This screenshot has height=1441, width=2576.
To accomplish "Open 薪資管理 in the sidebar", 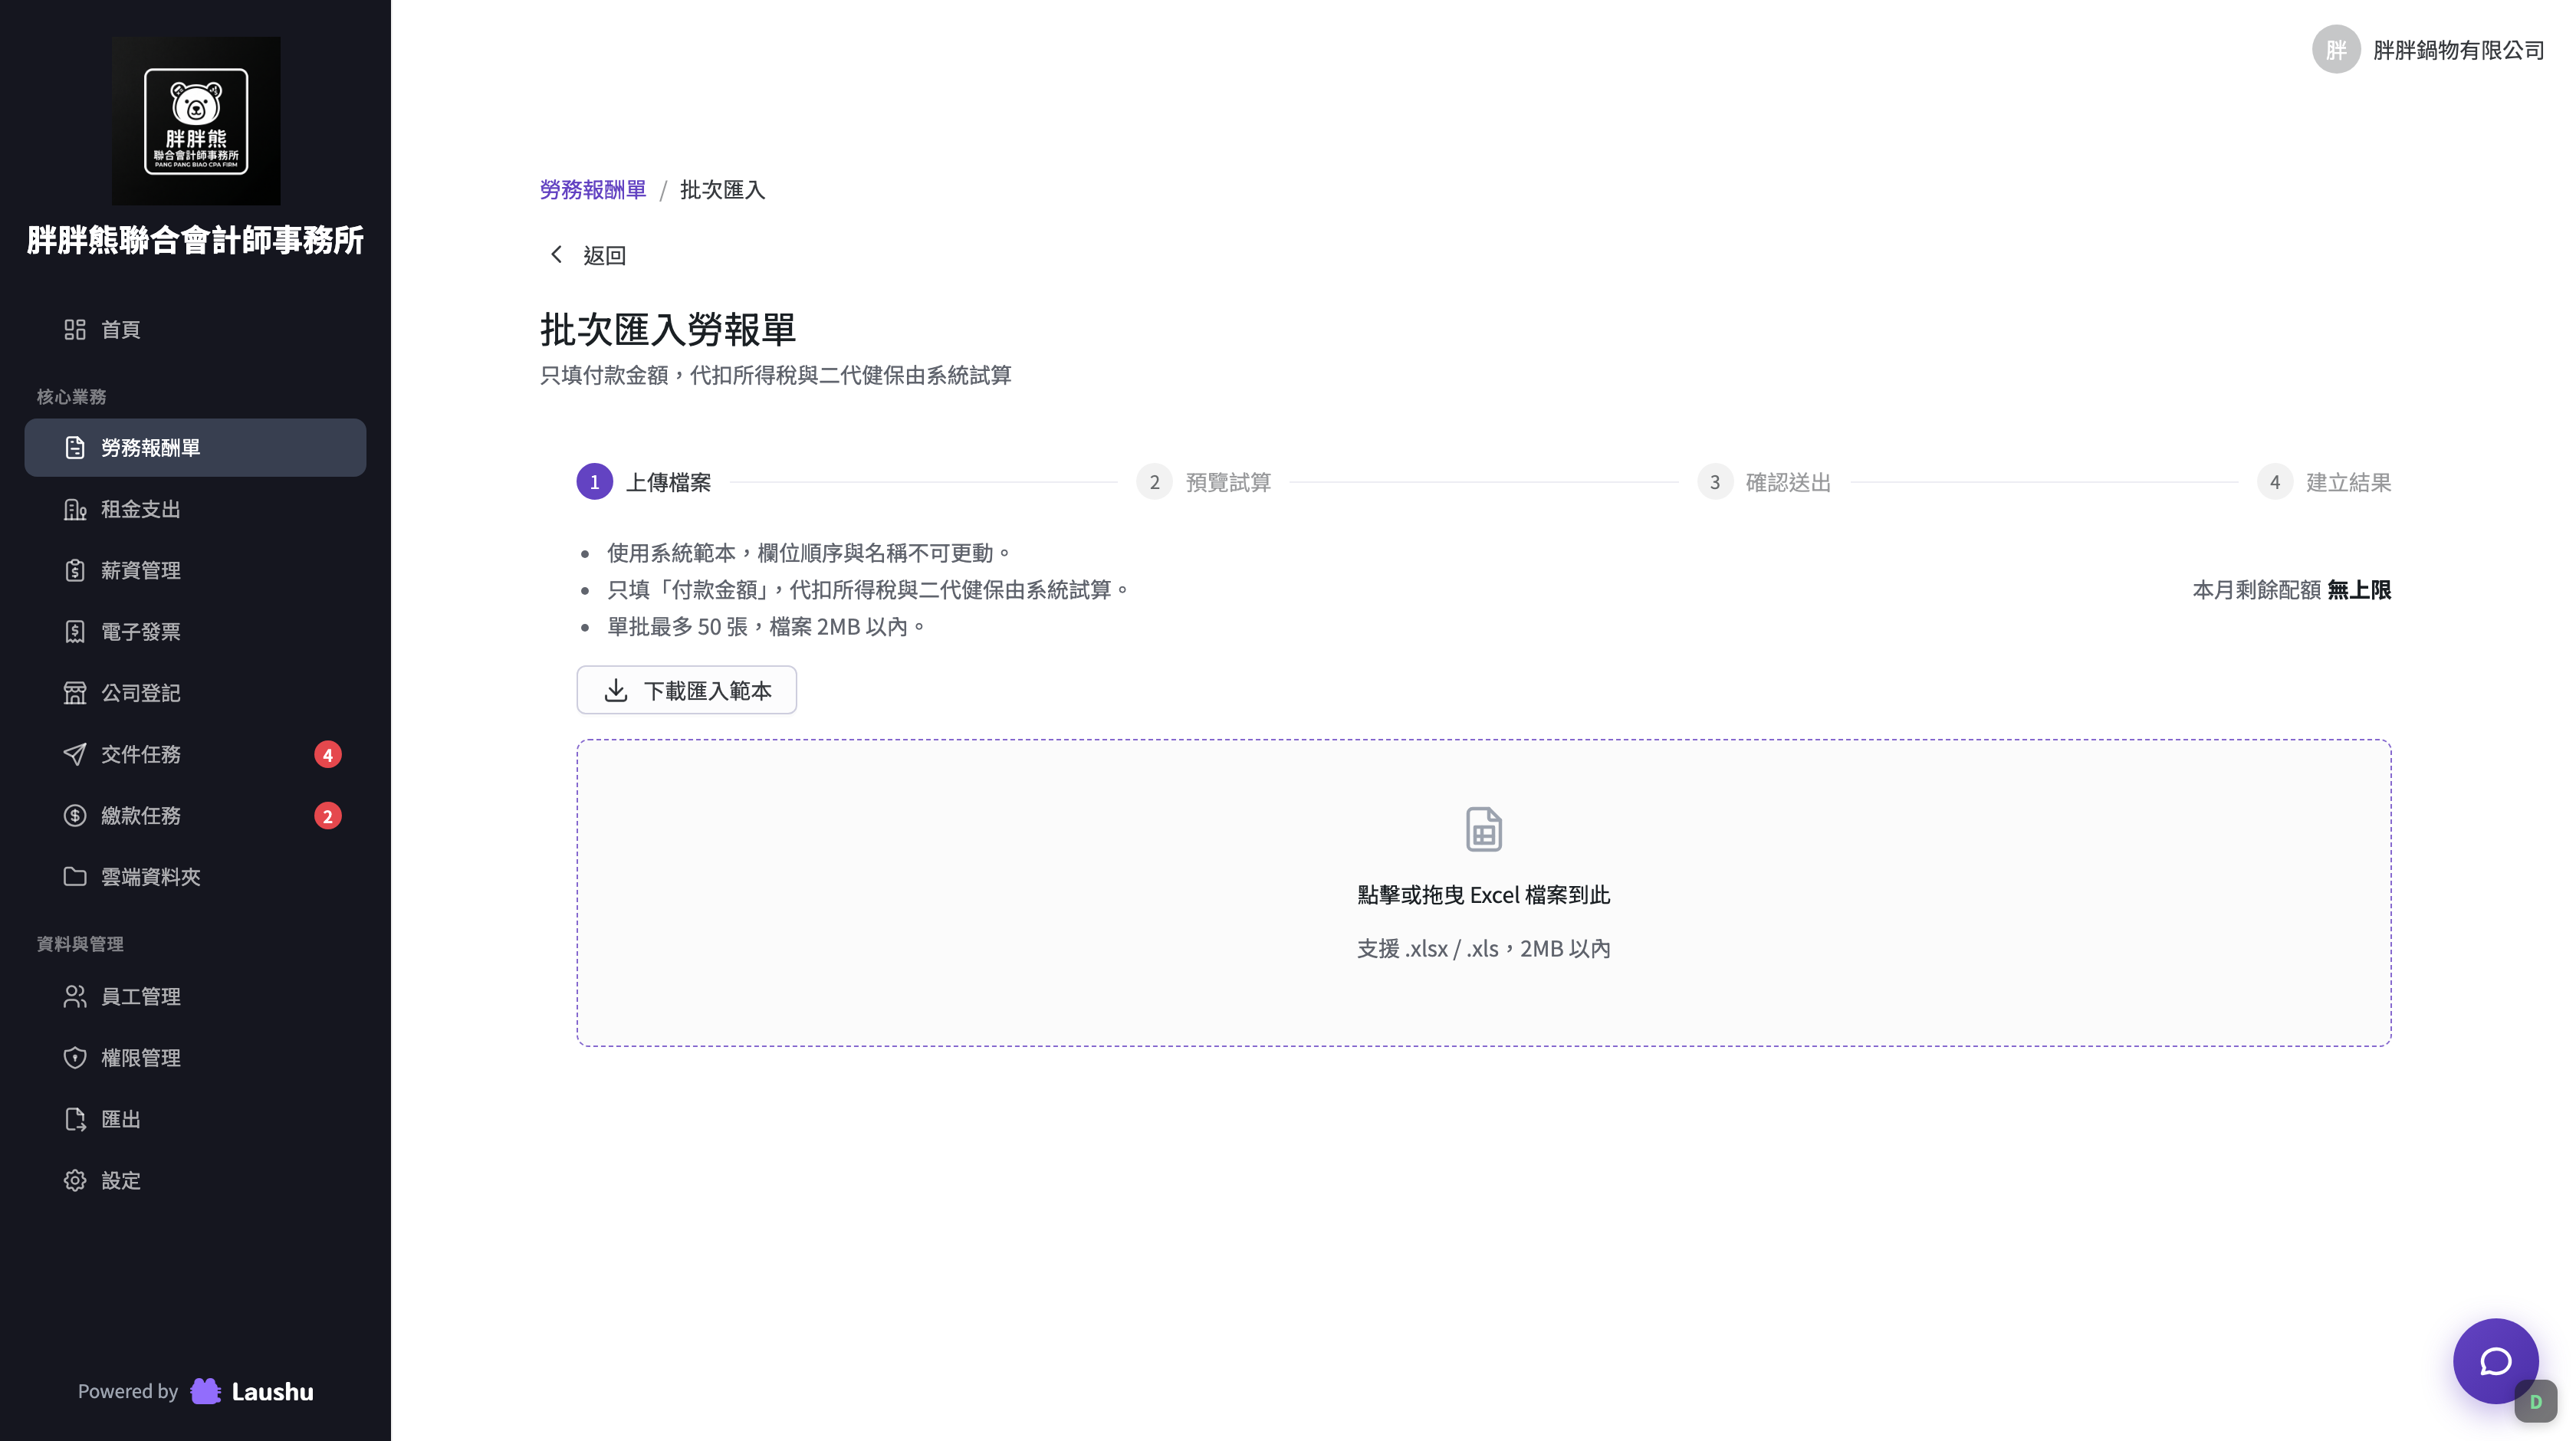I will [x=195, y=570].
